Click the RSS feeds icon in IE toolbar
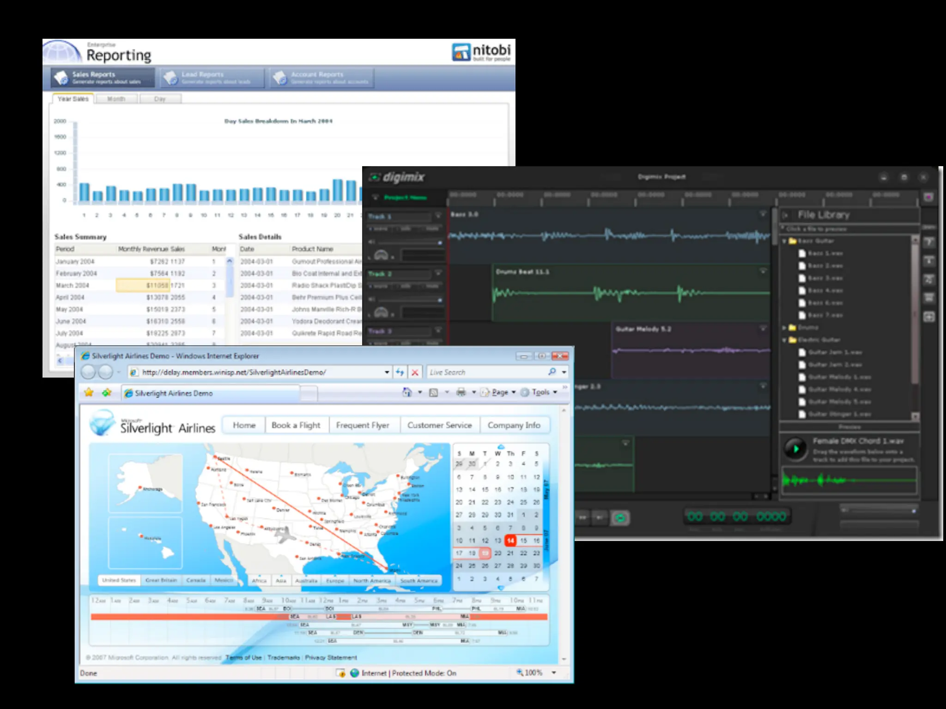Image resolution: width=946 pixels, height=709 pixels. (x=433, y=392)
